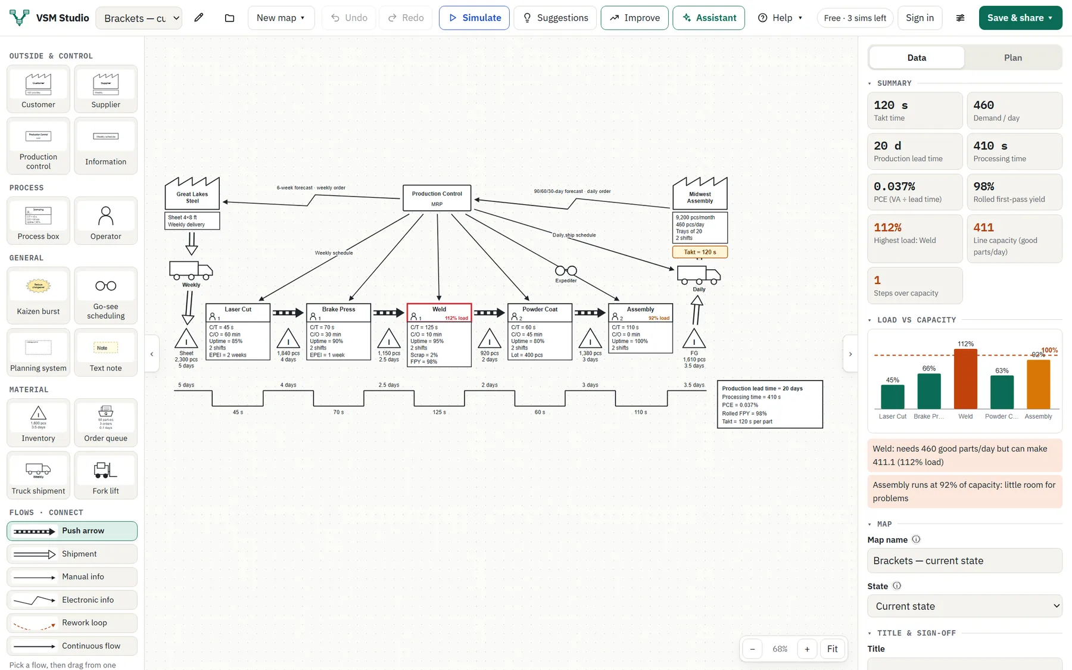Switch to the Data tab
Viewport: 1072px width, 670px height.
click(x=917, y=58)
